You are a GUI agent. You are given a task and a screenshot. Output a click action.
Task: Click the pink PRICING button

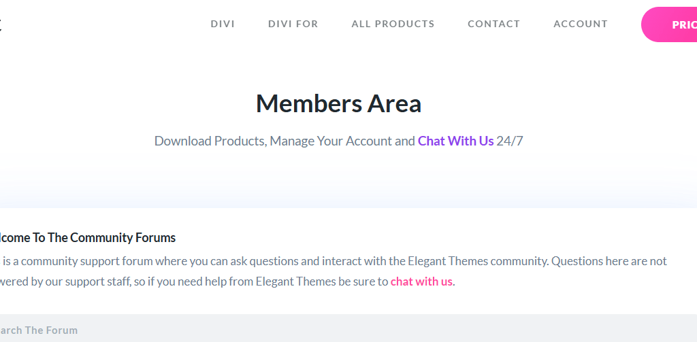pos(670,24)
